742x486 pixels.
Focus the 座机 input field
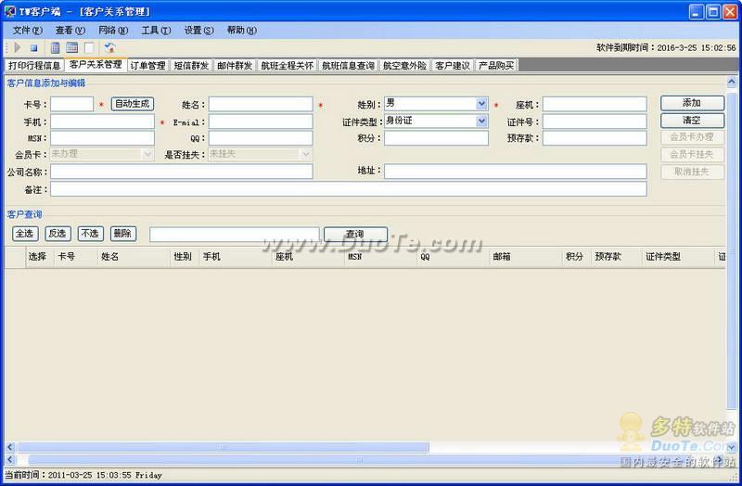[595, 104]
